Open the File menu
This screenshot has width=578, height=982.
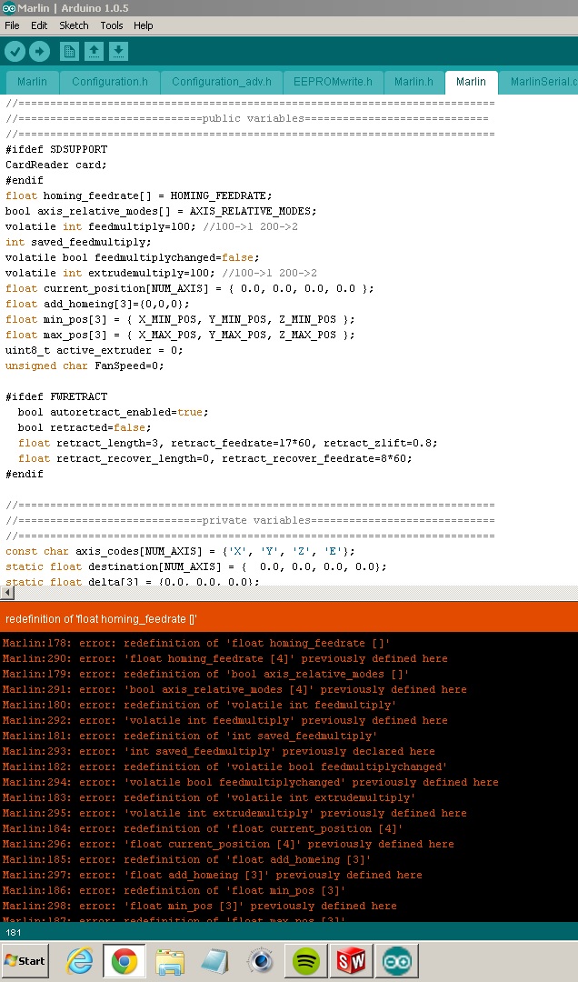point(12,25)
